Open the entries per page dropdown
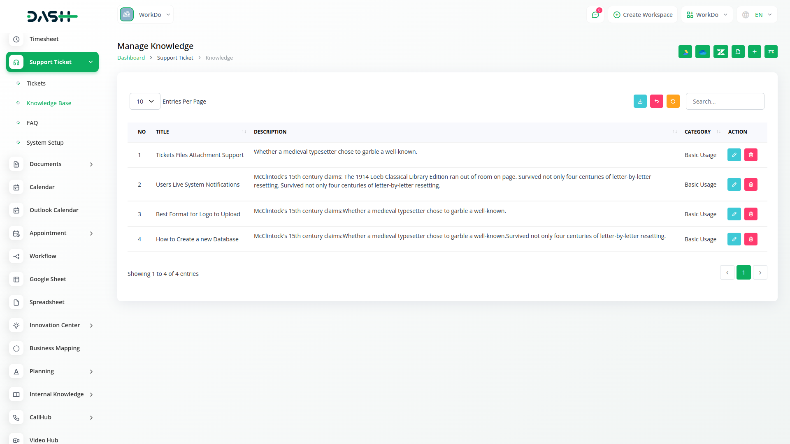 coord(145,102)
